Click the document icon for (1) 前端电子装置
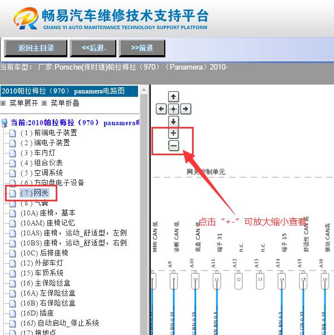 pyautogui.click(x=13, y=134)
